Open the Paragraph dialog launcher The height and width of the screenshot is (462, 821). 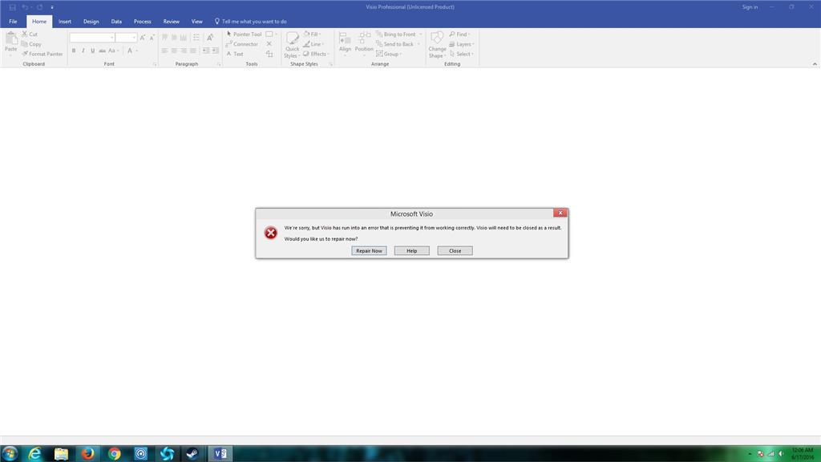(219, 64)
